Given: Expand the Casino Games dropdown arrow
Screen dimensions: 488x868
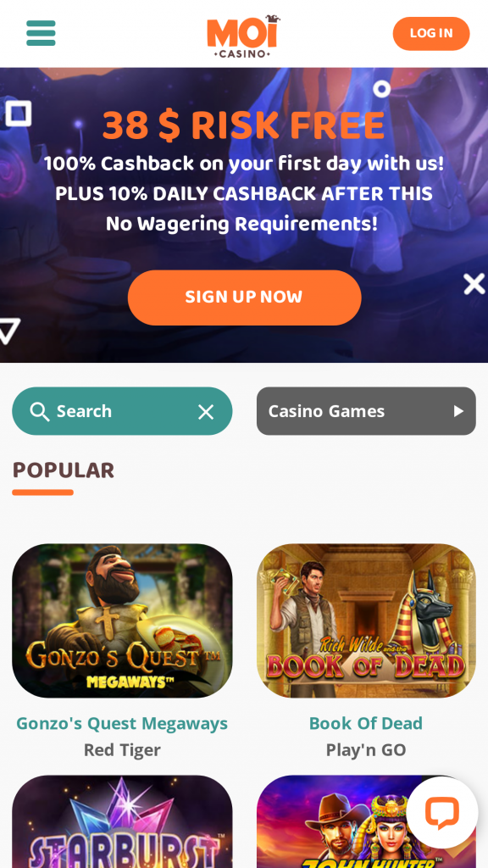Looking at the screenshot, I should click(x=458, y=411).
